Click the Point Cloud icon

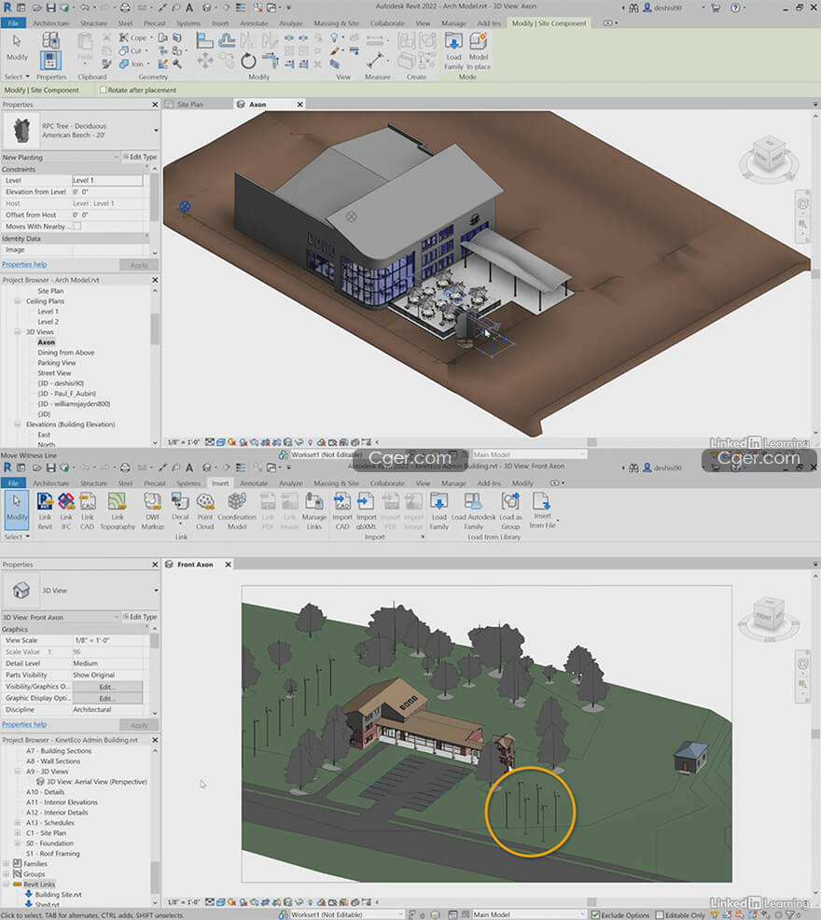pyautogui.click(x=205, y=509)
